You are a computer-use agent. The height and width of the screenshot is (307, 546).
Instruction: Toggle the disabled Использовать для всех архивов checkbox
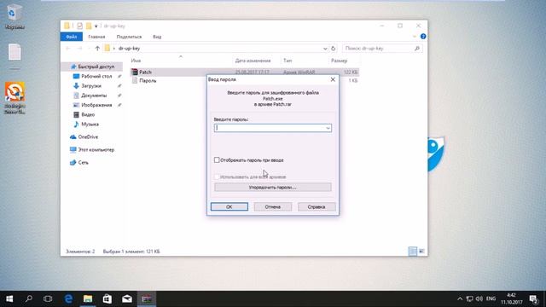[x=217, y=177]
